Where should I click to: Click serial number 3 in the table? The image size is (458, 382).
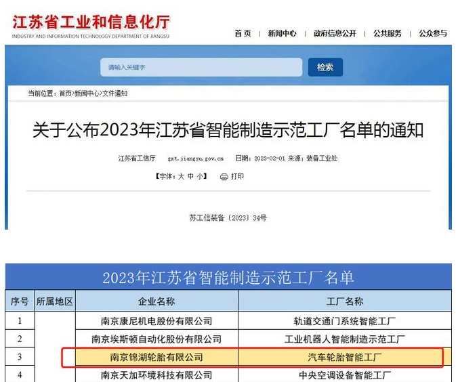tap(20, 356)
